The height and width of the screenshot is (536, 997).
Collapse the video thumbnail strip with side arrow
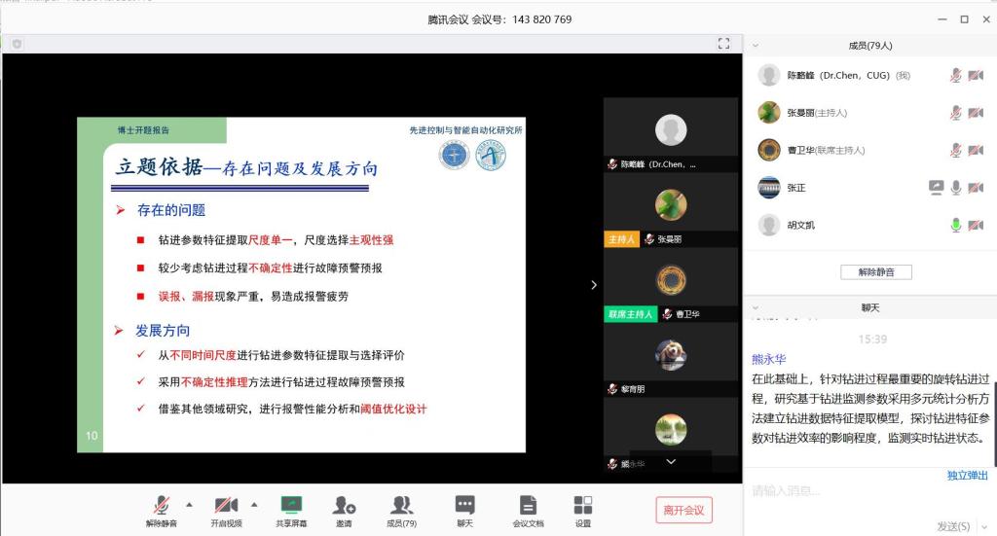pos(594,285)
